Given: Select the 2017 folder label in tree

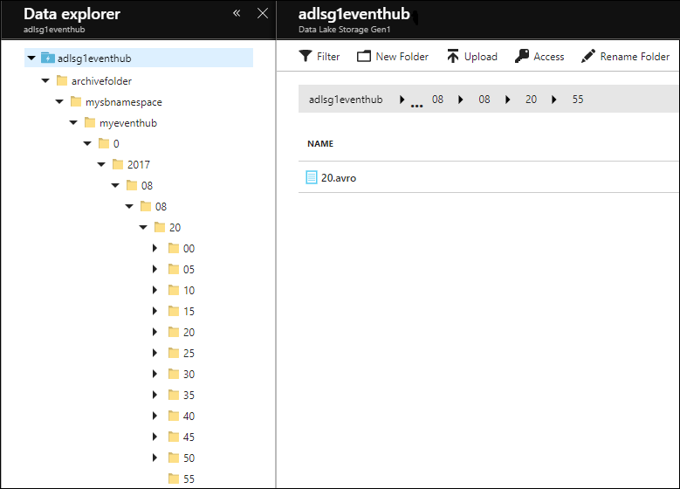Looking at the screenshot, I should point(138,164).
